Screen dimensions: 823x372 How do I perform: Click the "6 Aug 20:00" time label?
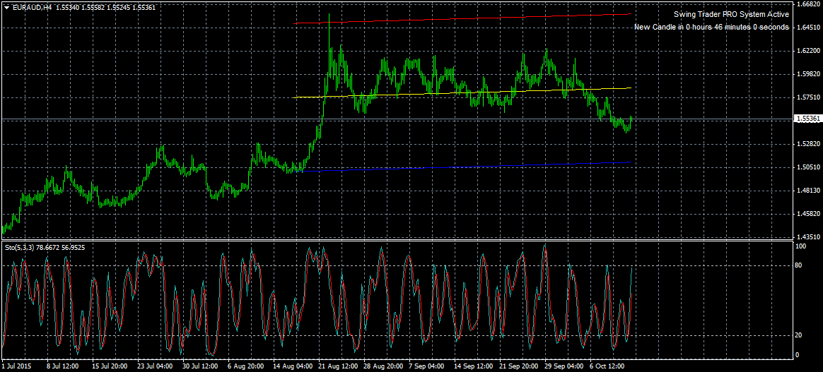[x=247, y=366]
